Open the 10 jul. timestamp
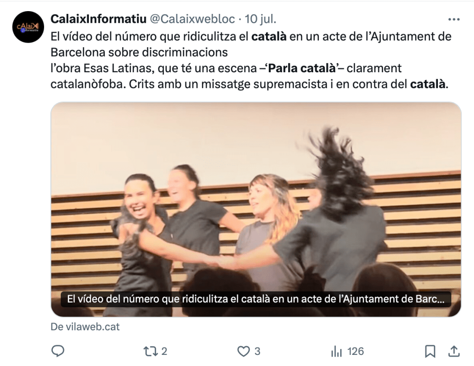 point(260,19)
